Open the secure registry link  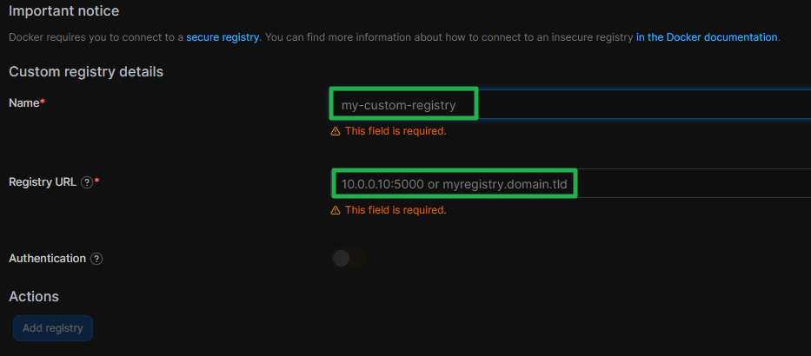223,37
